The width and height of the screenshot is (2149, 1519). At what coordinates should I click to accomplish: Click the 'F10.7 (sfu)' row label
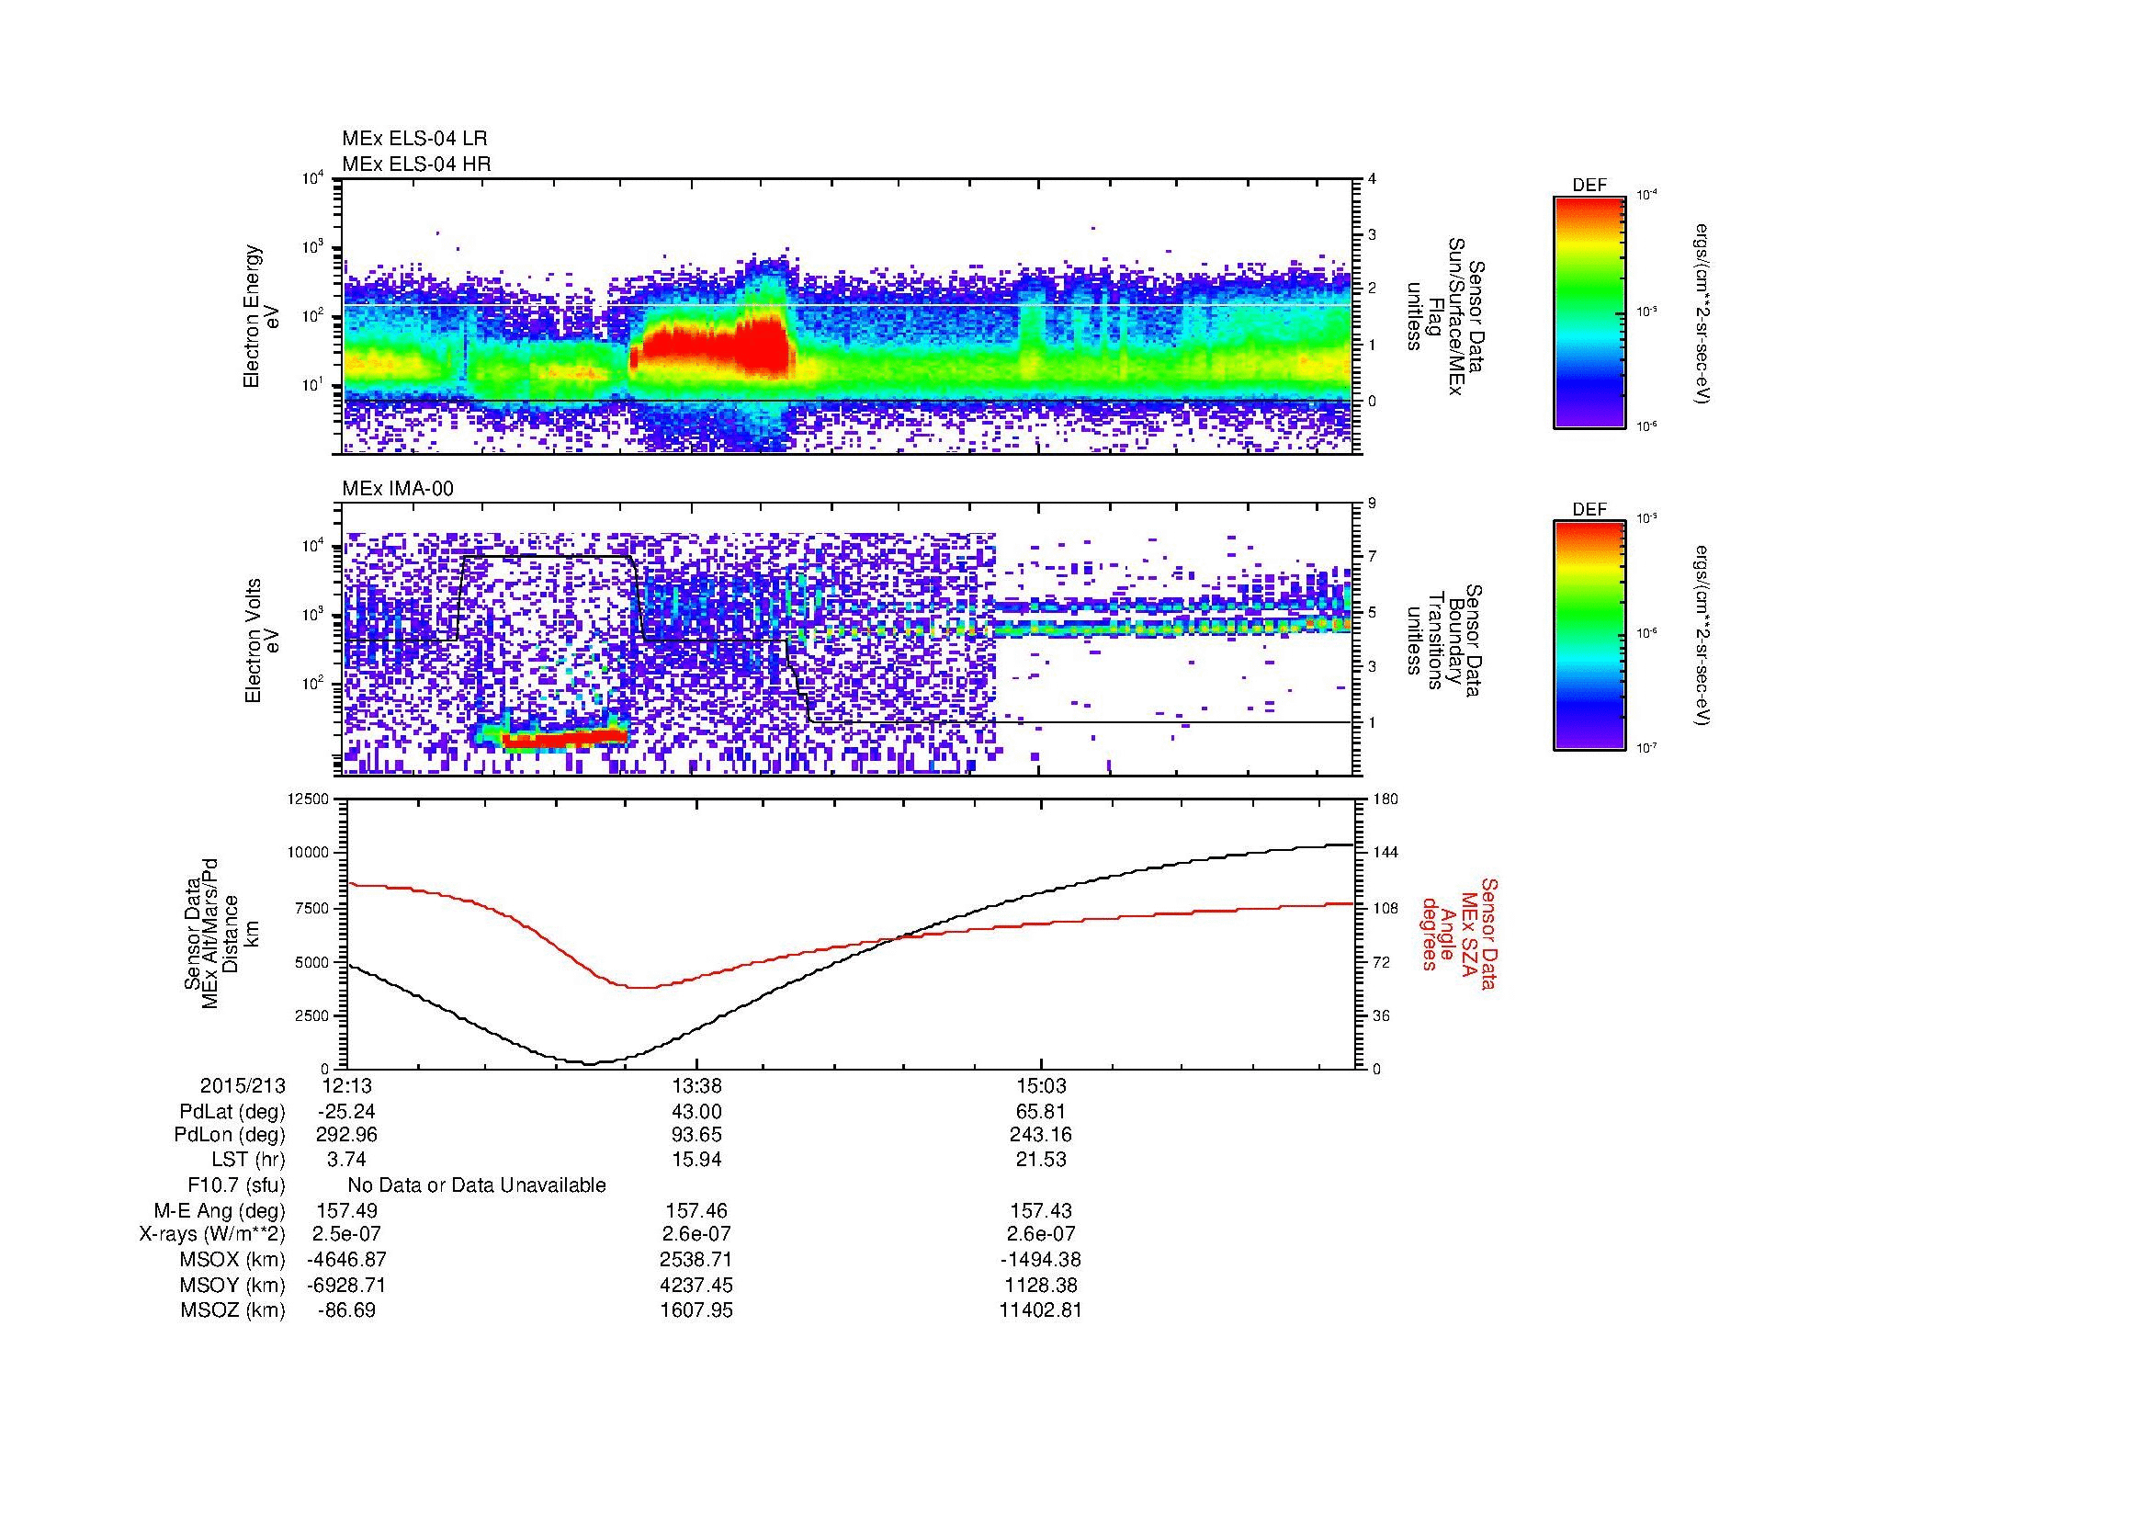tap(236, 1185)
